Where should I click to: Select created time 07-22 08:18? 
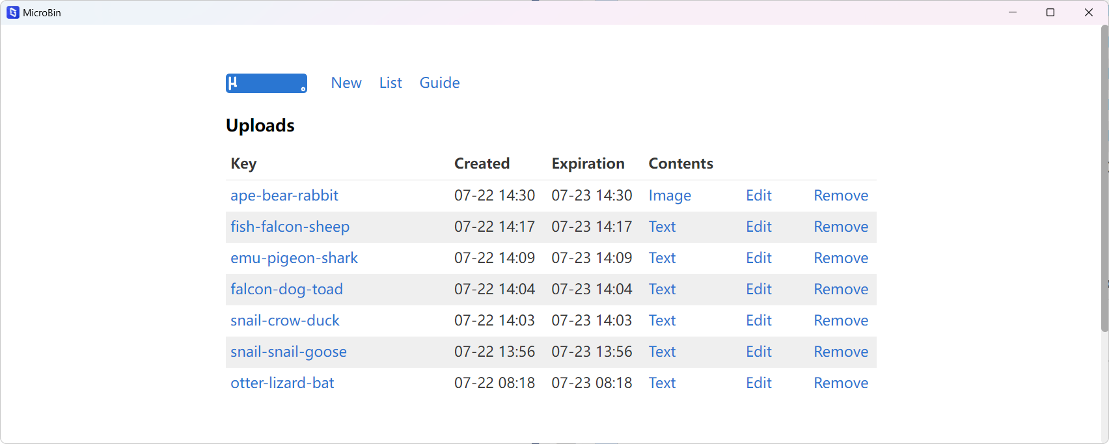495,383
